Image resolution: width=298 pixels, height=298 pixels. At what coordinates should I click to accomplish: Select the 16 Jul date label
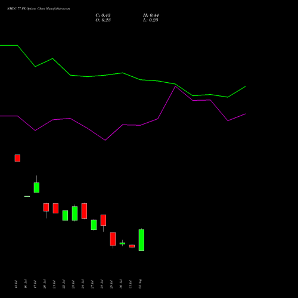point(26,284)
